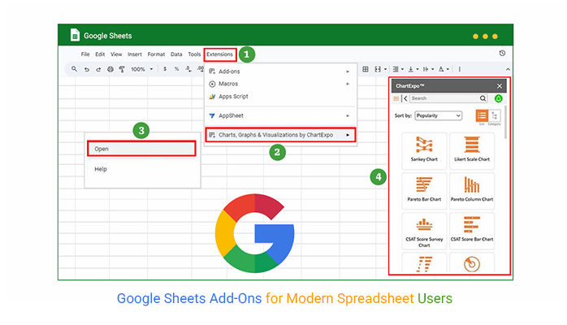Open the Sort by Popularity dropdown
This screenshot has width=567, height=325.
tap(439, 115)
